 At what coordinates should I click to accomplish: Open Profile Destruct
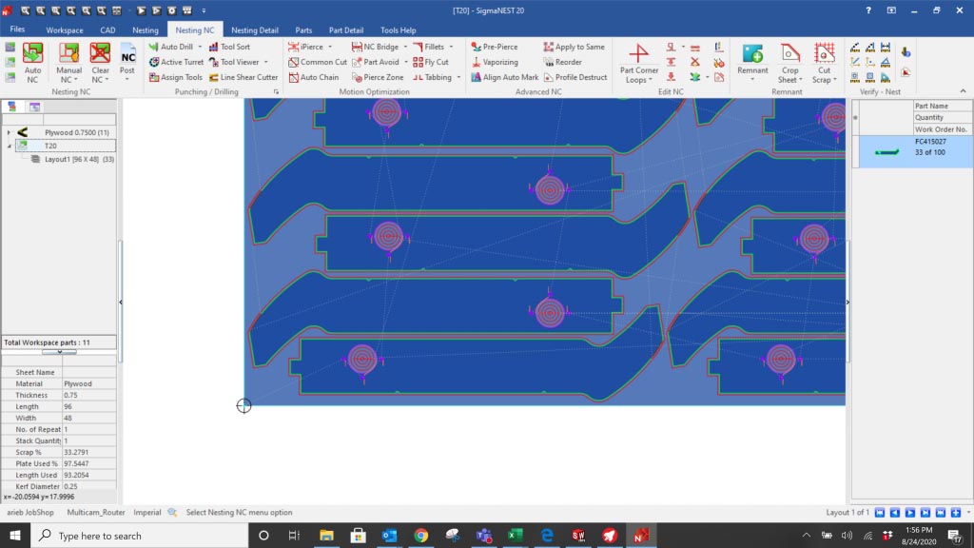(575, 77)
